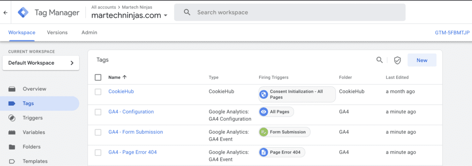Click the Consent Initialization - All Pages trigger chip

(x=297, y=95)
